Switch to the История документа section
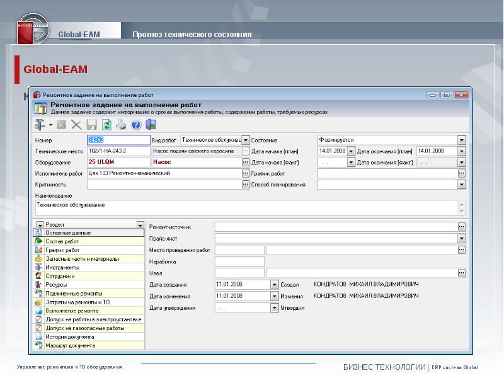The width and height of the screenshot is (504, 378). pyautogui.click(x=70, y=336)
